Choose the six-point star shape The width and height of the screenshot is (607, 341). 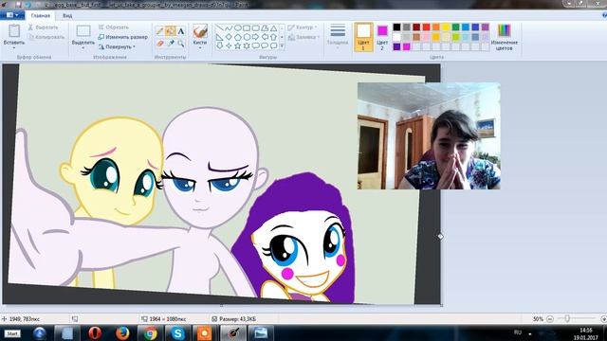point(247,45)
